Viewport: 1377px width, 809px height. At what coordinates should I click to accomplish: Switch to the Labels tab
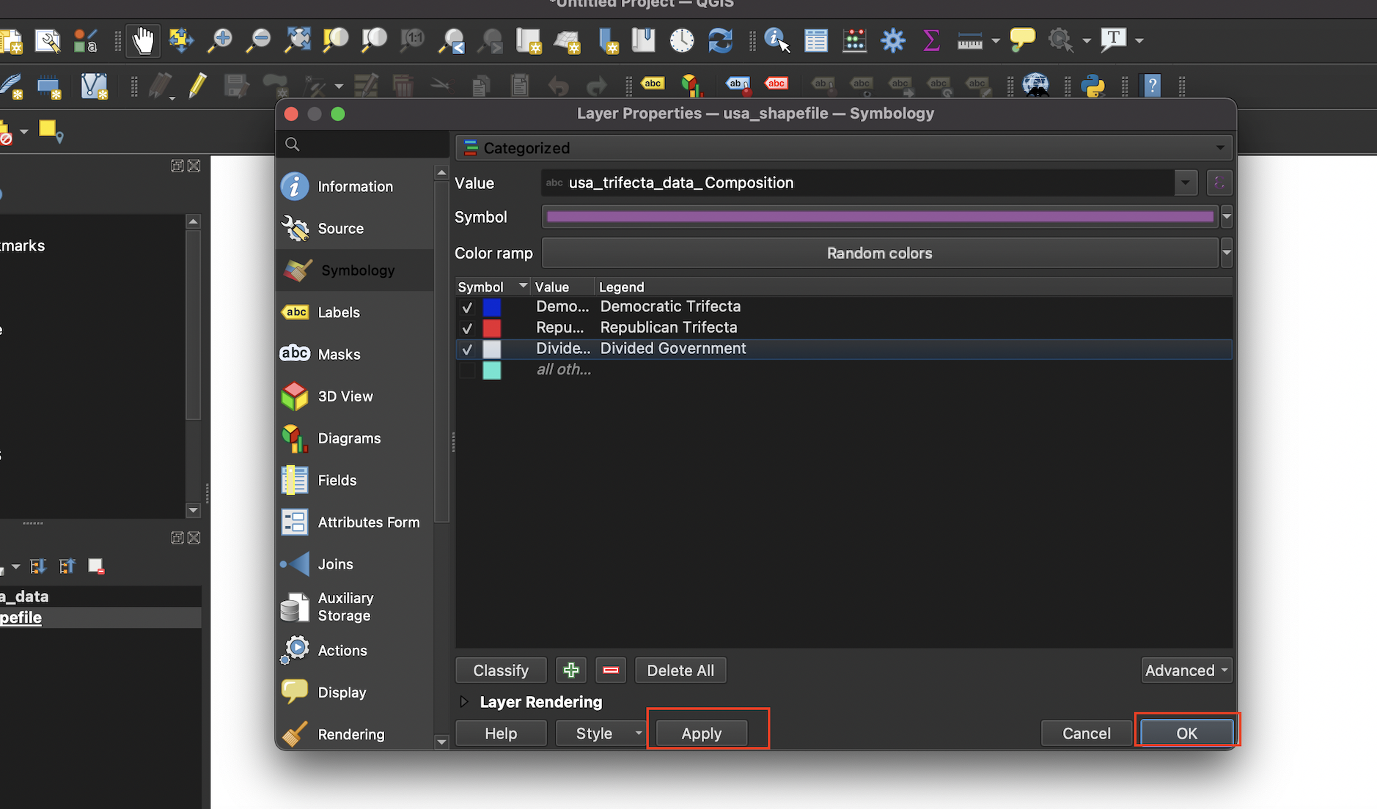click(338, 312)
